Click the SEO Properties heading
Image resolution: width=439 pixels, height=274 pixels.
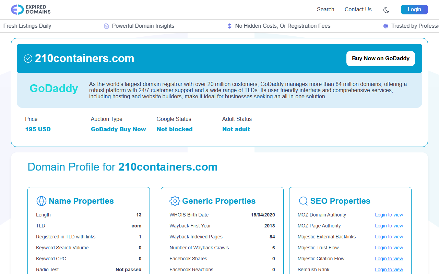(x=340, y=201)
